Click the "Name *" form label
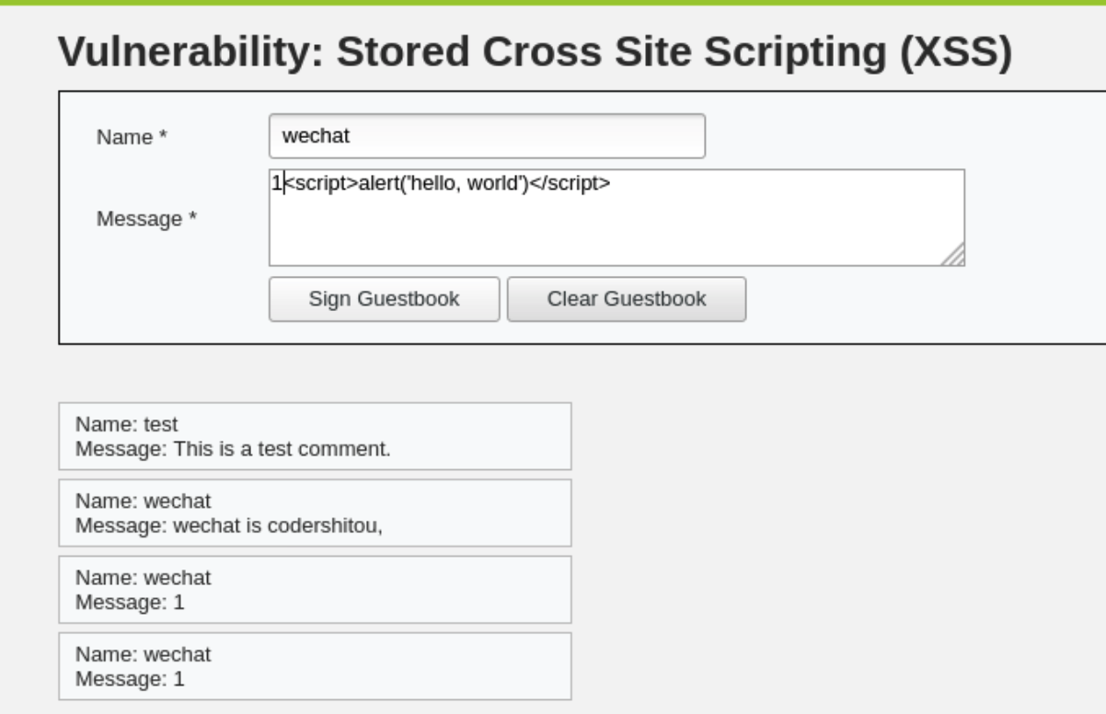1106x714 pixels. pos(132,137)
